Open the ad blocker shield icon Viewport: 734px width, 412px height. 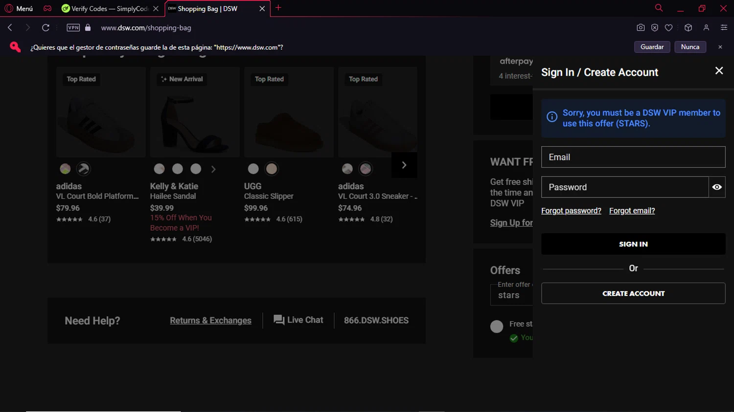pyautogui.click(x=655, y=27)
